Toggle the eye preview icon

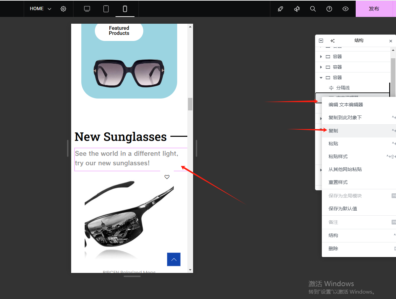click(346, 9)
